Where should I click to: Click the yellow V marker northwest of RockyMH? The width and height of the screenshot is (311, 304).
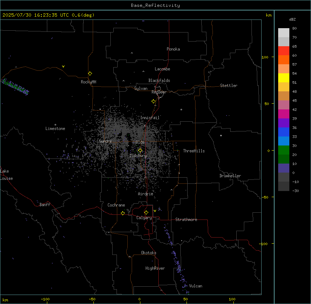63,66
